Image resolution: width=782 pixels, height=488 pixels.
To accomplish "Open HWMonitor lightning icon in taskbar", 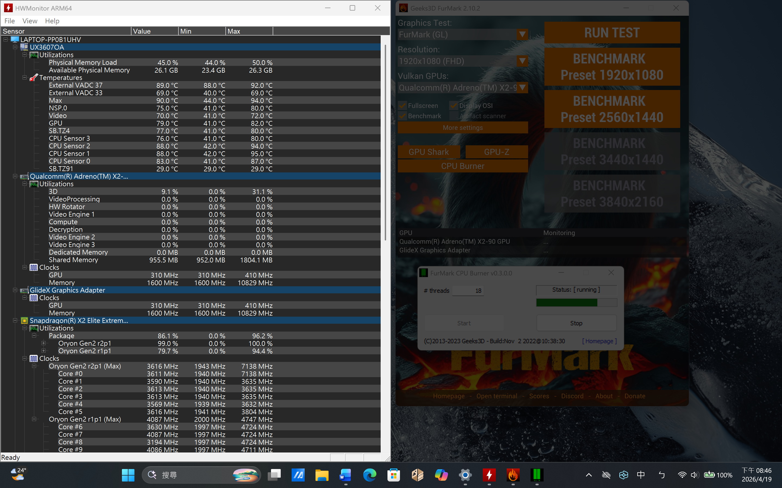I will (x=489, y=475).
